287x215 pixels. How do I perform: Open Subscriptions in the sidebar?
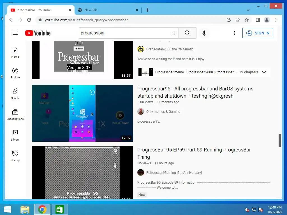click(x=15, y=114)
